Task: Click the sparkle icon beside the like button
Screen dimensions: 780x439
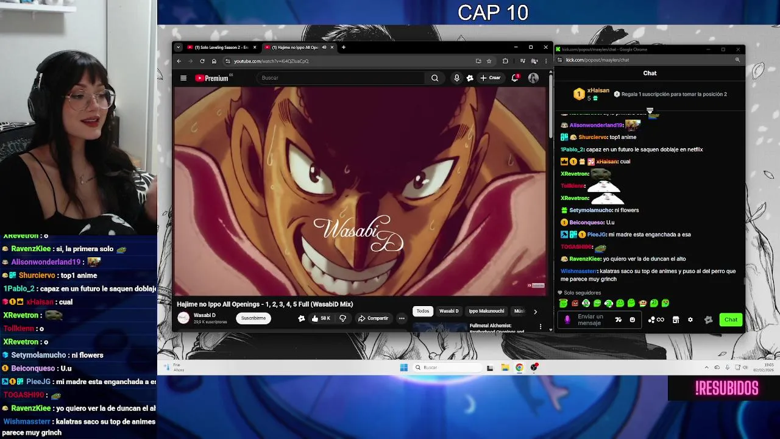Action: coord(301,318)
